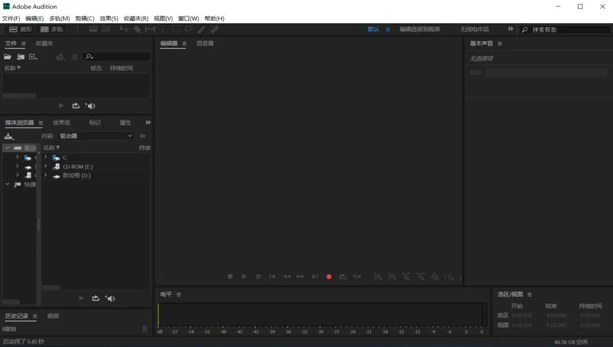Switch to 多轨 multitrack view
Image resolution: width=613 pixels, height=347 pixels.
[x=52, y=30]
